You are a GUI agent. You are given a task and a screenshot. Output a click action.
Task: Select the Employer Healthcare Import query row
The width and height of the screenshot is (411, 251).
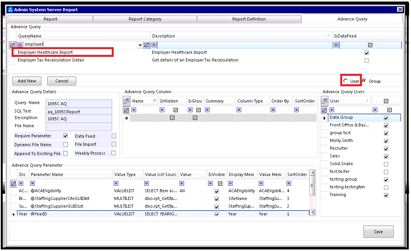click(x=205, y=53)
